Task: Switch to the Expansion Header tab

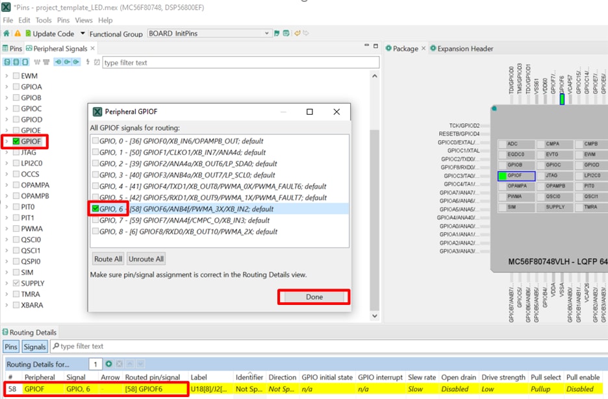Action: (x=464, y=49)
